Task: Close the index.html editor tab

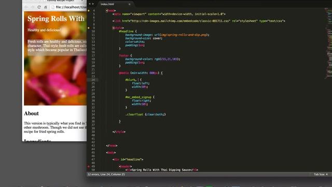Action: coord(129,4)
